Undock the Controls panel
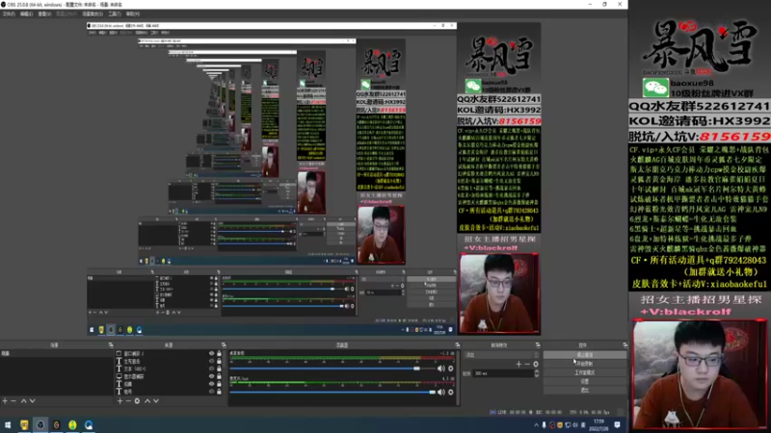Image resolution: width=771 pixels, height=433 pixels. pyautogui.click(x=625, y=345)
